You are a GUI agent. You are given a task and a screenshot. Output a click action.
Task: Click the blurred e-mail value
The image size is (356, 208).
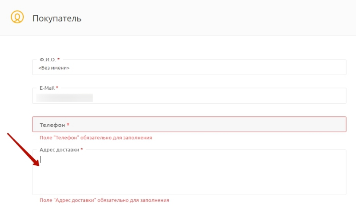tap(65, 98)
